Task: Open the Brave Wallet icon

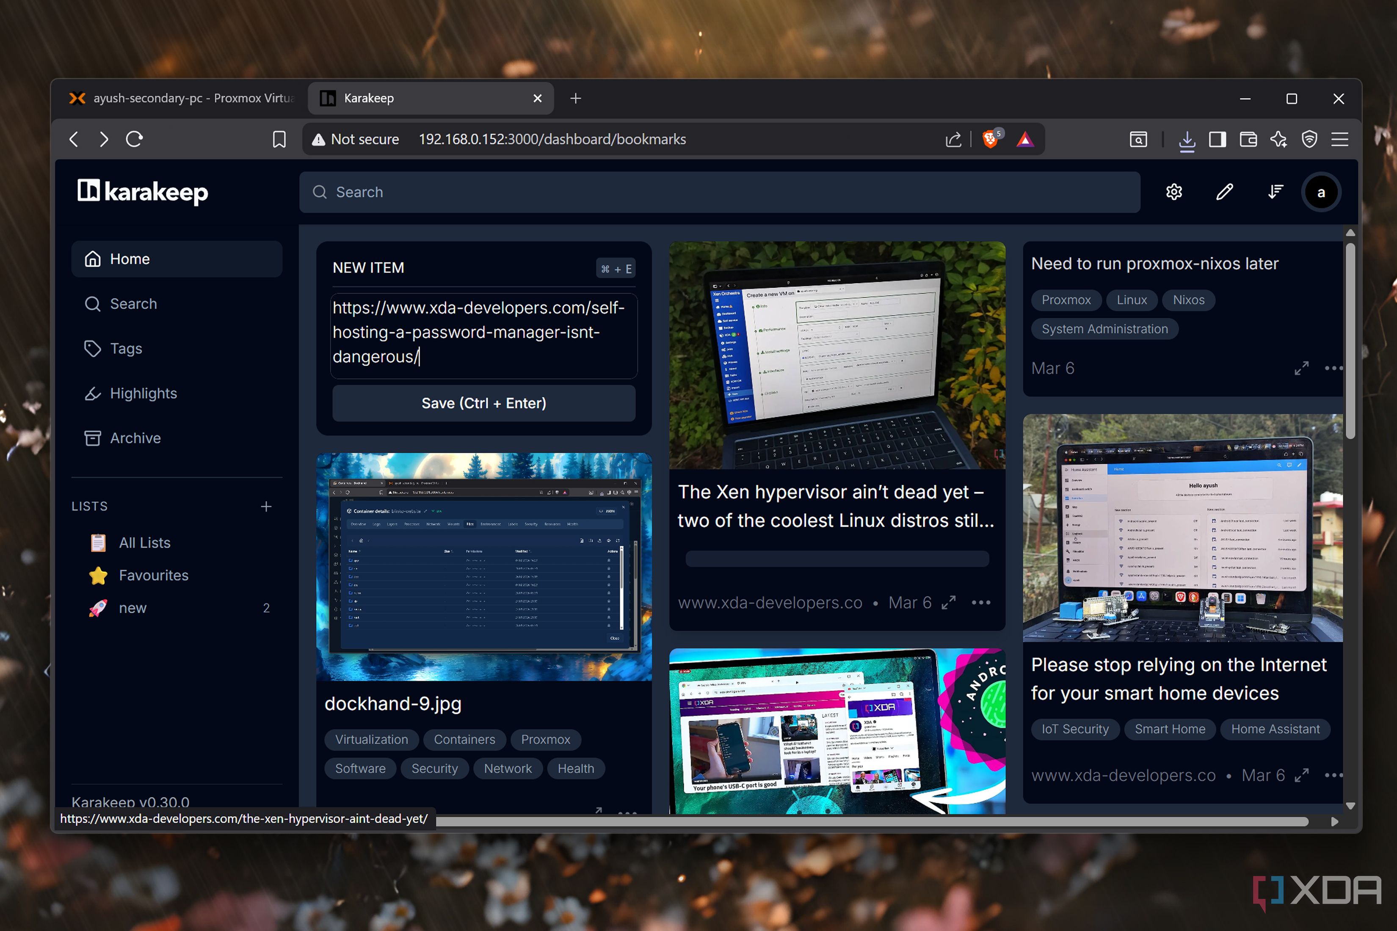Action: tap(1248, 139)
